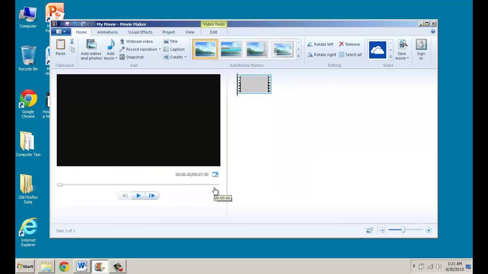Click the zoom time scale slider handle
Screen dimensions: 488x274
403,230
